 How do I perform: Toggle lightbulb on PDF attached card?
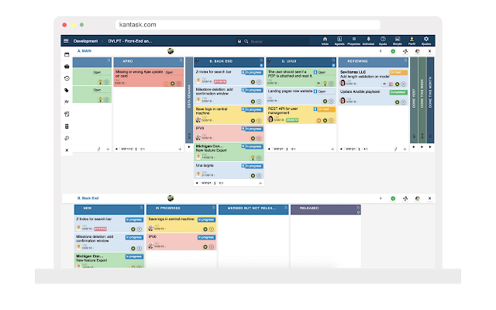click(325, 84)
